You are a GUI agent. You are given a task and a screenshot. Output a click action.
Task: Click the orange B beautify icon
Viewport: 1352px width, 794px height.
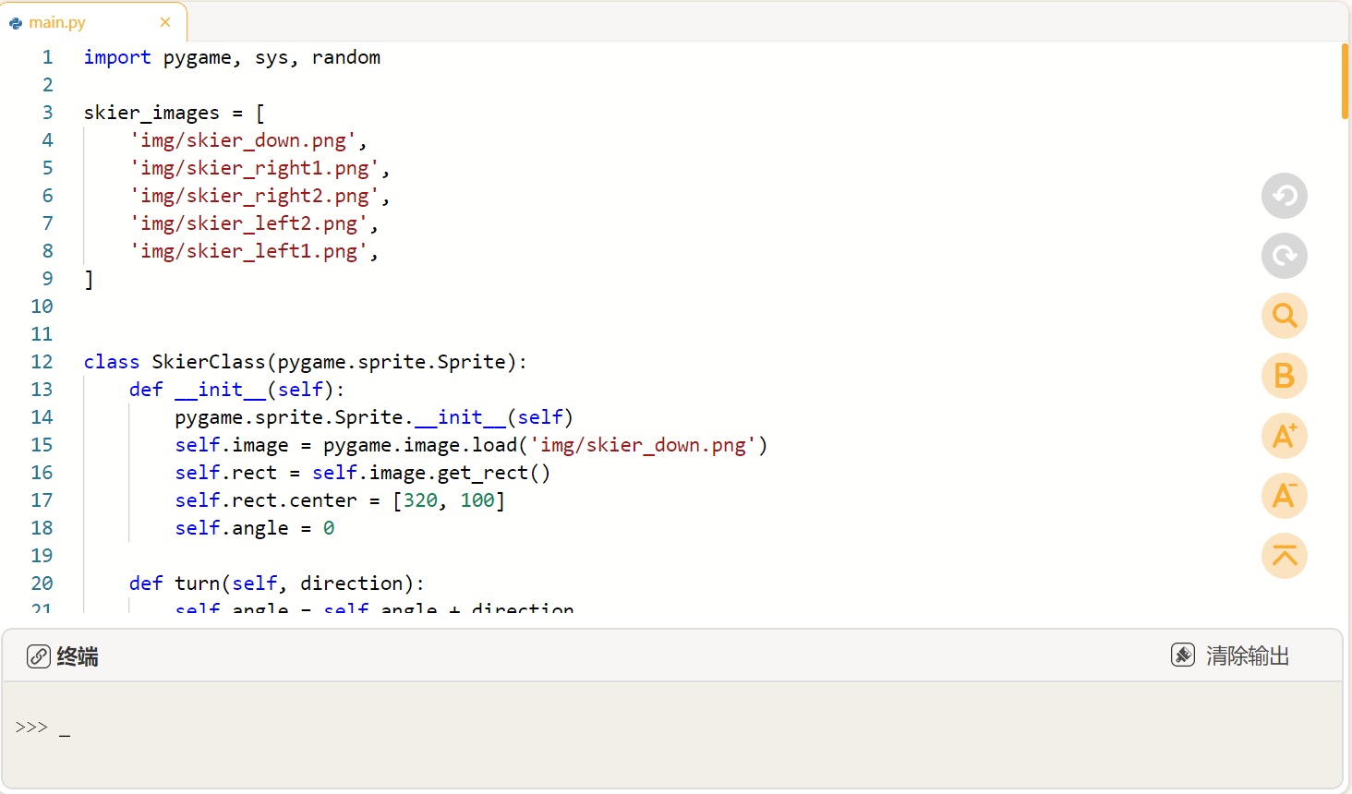click(x=1285, y=376)
